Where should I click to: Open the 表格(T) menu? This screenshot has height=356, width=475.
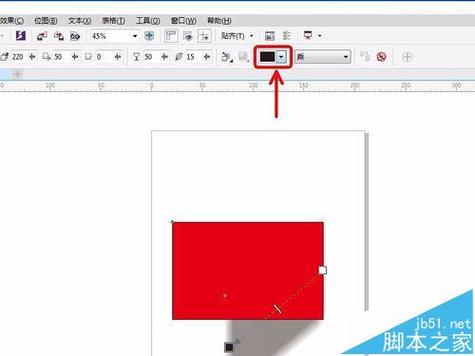click(x=113, y=21)
